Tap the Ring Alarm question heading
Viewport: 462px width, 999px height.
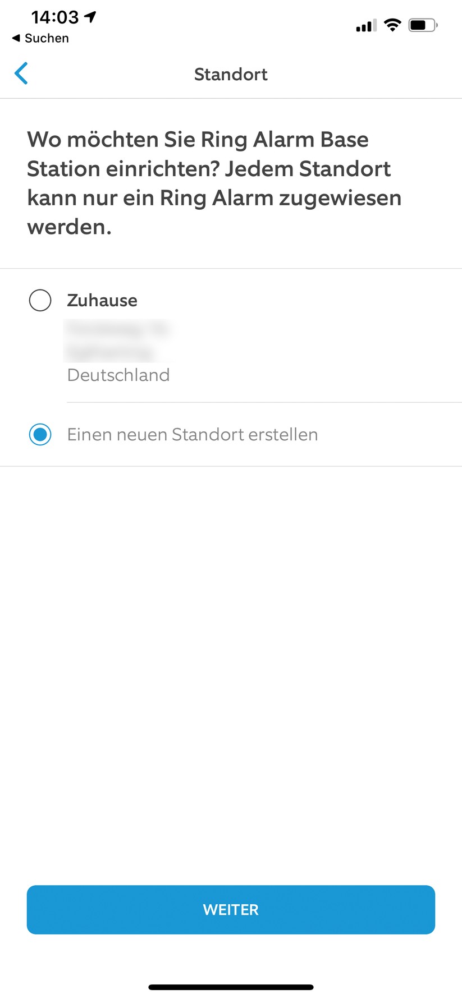click(214, 183)
